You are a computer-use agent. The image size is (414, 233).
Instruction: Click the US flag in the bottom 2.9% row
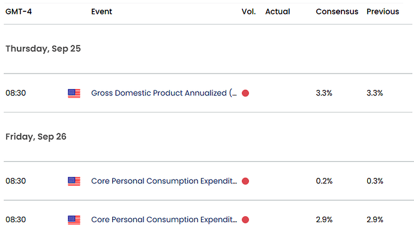[x=74, y=220]
